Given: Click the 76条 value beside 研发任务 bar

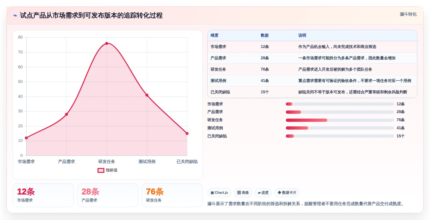Looking at the screenshot, I should tap(401, 120).
